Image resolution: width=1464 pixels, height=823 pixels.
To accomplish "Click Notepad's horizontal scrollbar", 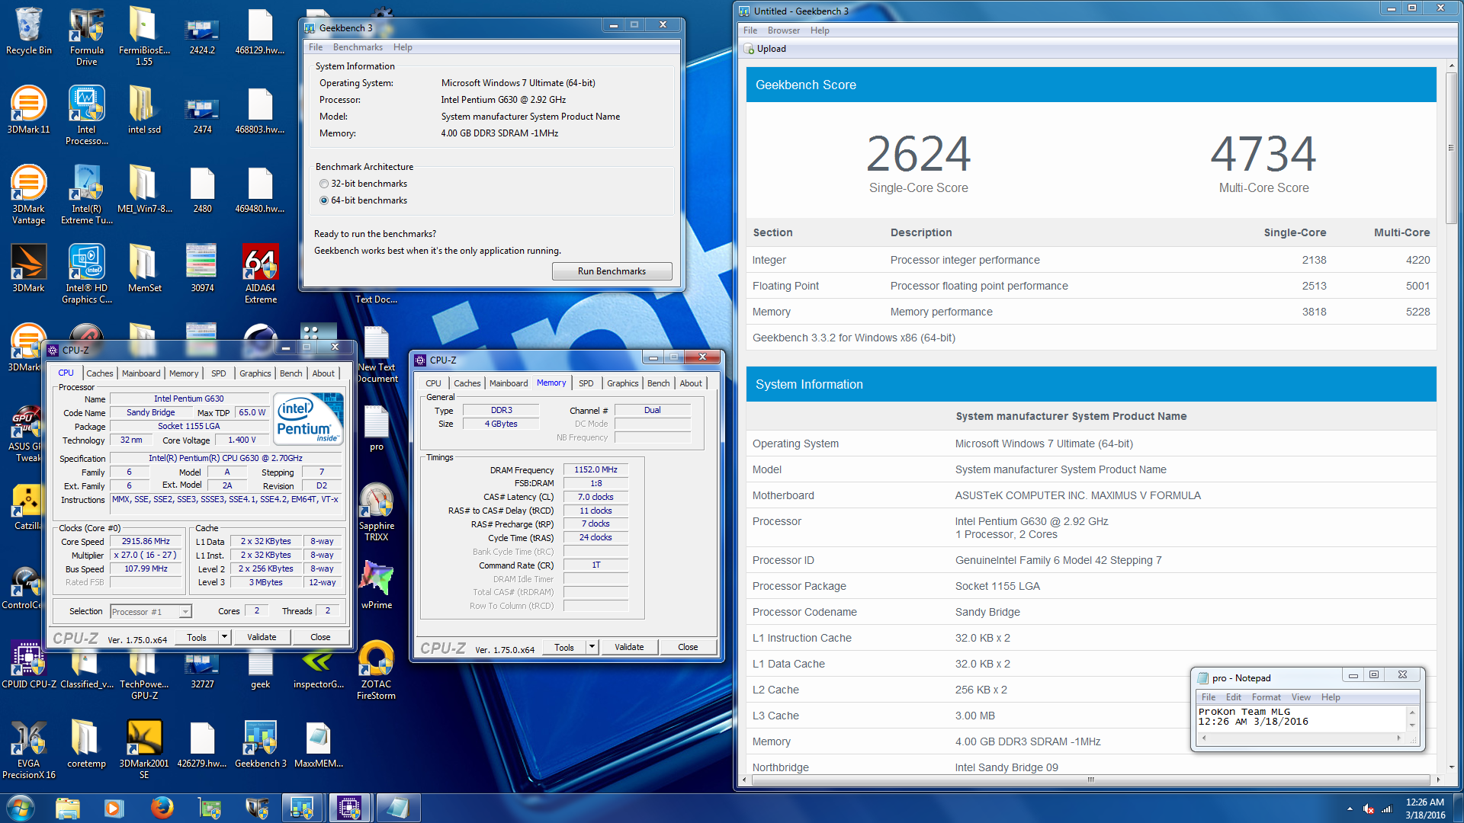I will [x=1301, y=738].
